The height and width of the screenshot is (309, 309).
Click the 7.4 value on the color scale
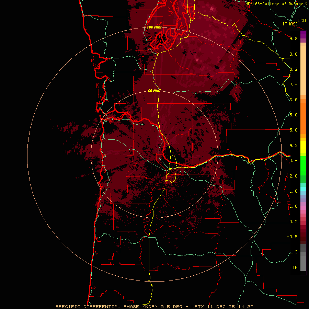click(294, 84)
